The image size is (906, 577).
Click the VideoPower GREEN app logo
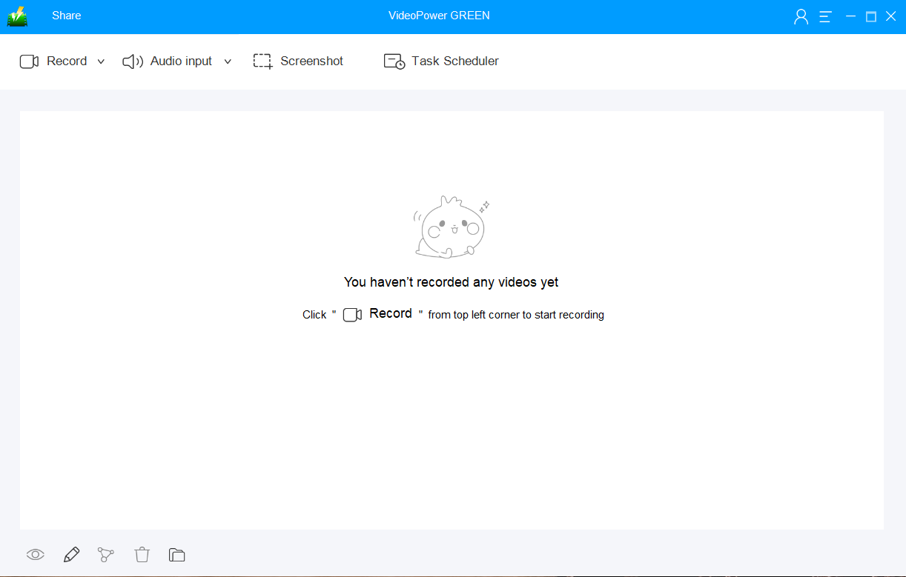click(17, 16)
